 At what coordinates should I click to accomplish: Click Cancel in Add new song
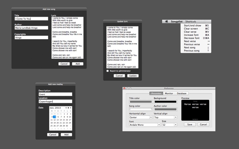[64, 64]
